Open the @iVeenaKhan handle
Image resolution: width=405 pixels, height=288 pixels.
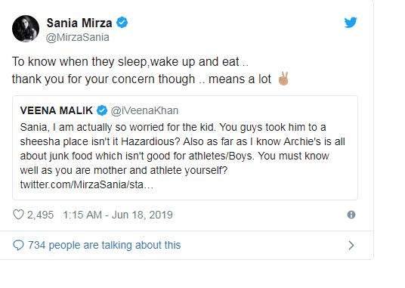144,110
